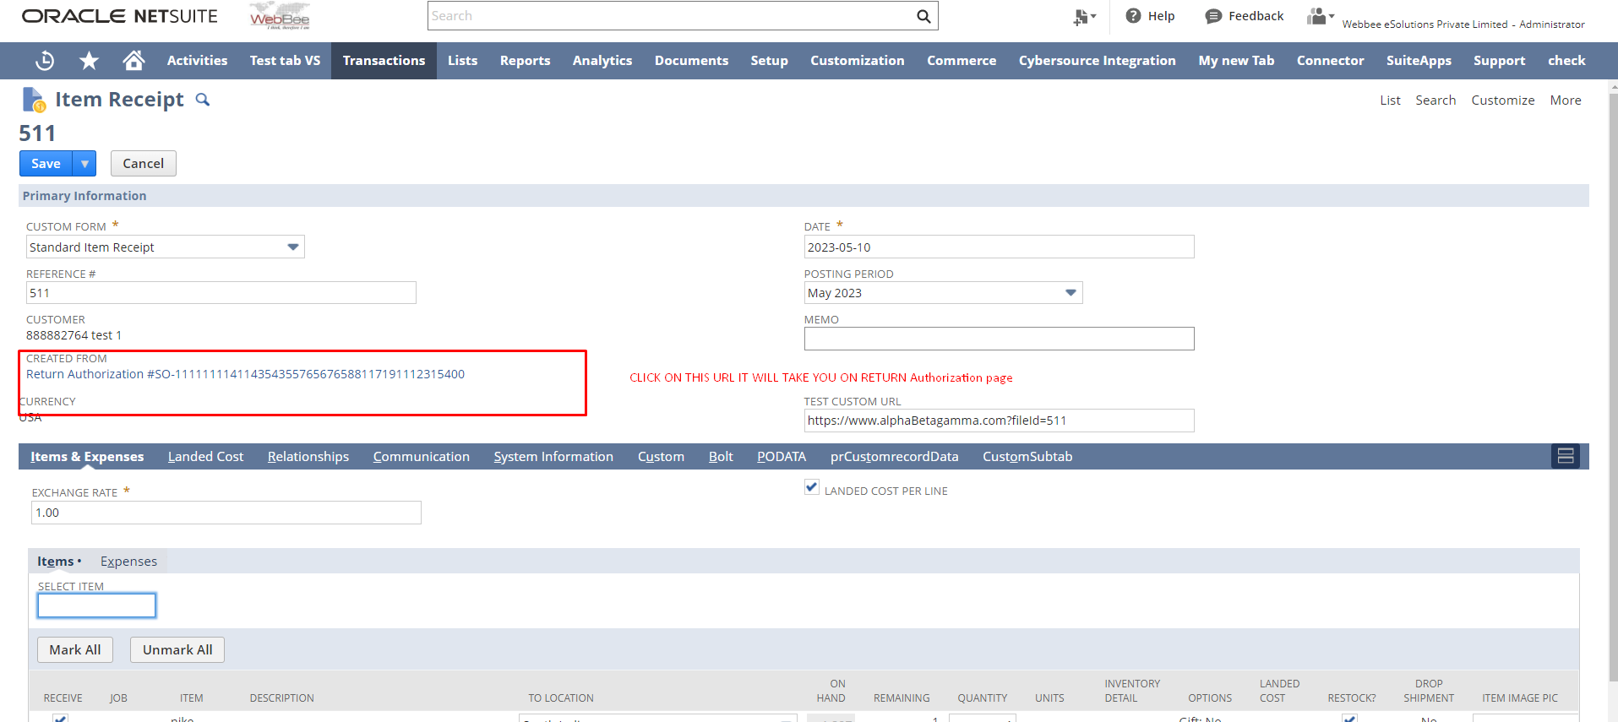Click the magnifier icon beside Item Receipt
Image resolution: width=1618 pixels, height=722 pixels.
tap(203, 100)
